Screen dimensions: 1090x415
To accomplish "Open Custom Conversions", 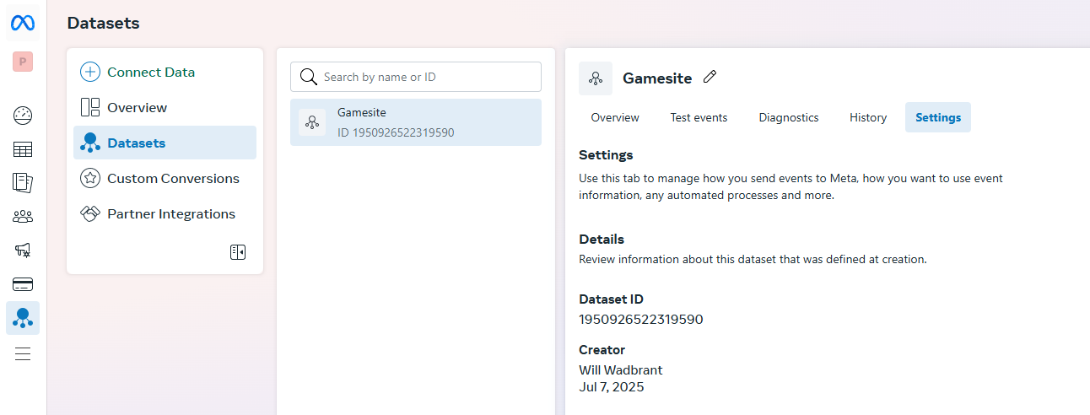I will point(165,178).
